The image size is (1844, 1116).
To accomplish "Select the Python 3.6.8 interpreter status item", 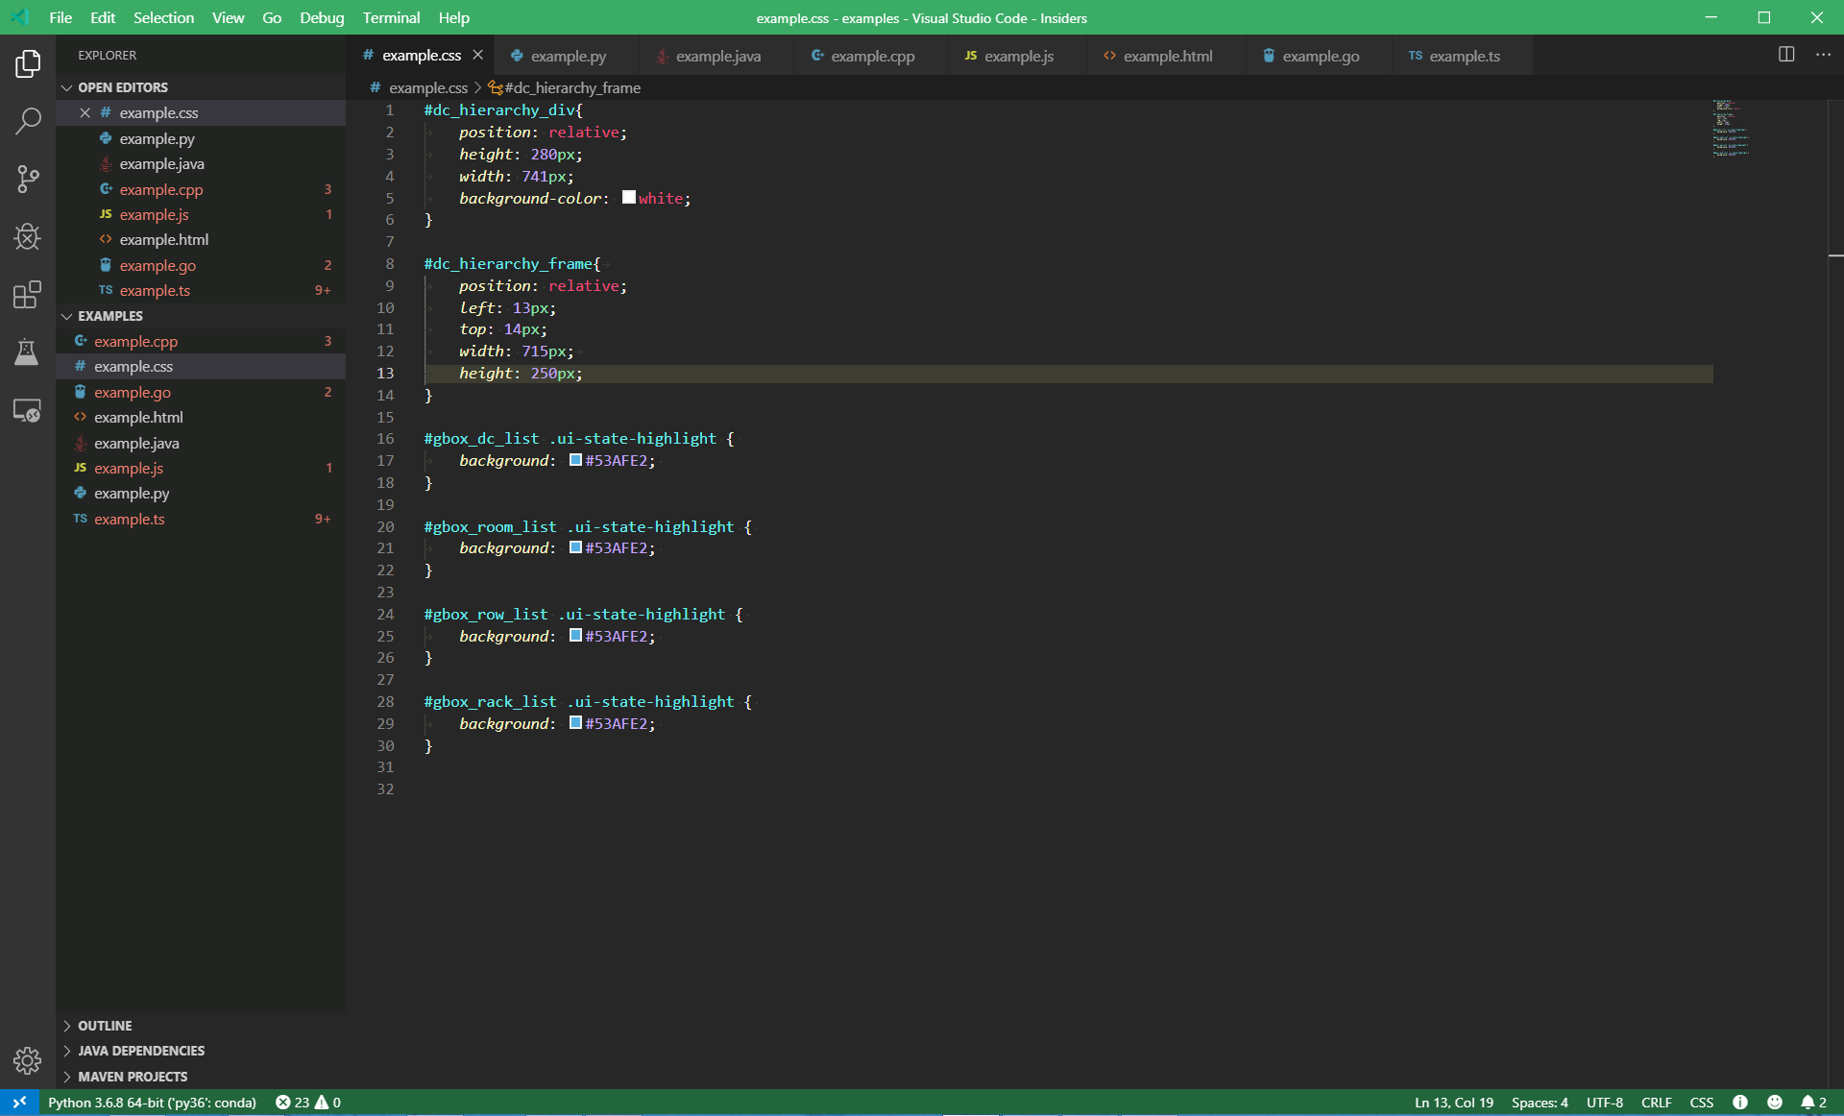I will click(x=152, y=1103).
